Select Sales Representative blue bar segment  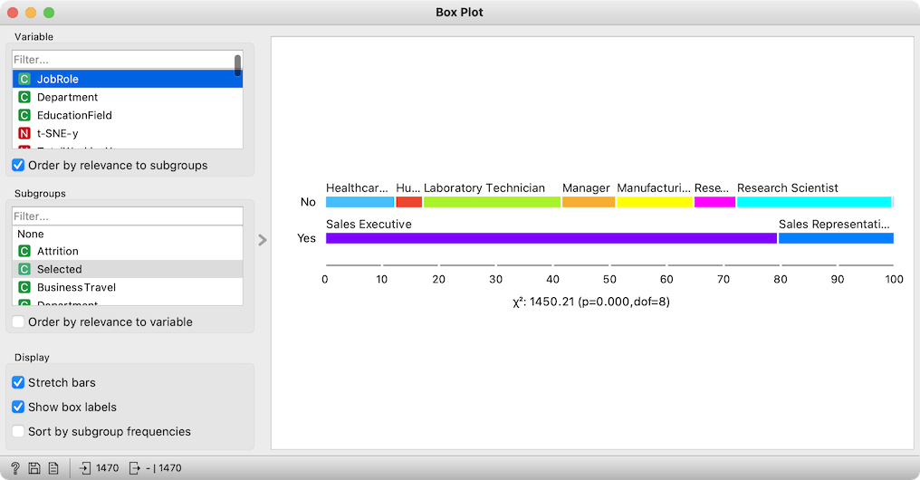click(836, 238)
